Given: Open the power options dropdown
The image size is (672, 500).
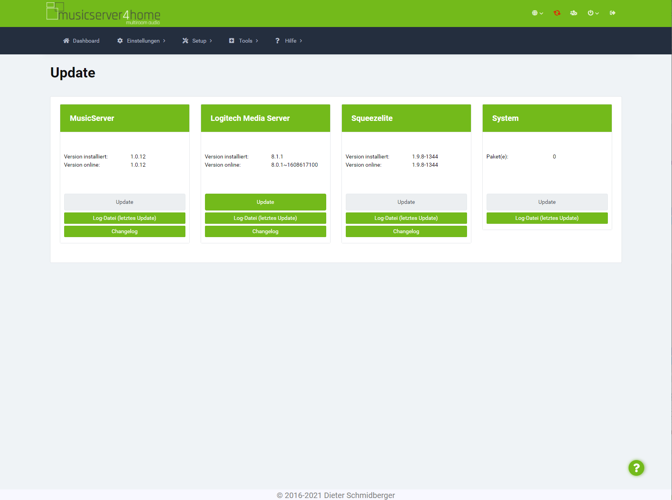Looking at the screenshot, I should coord(593,13).
